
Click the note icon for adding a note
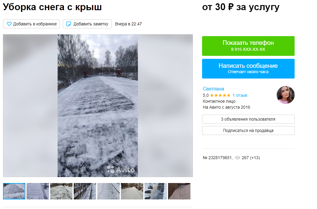pos(69,24)
